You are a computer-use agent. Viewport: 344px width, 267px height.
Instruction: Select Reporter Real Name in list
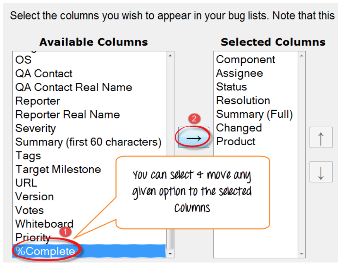click(67, 115)
